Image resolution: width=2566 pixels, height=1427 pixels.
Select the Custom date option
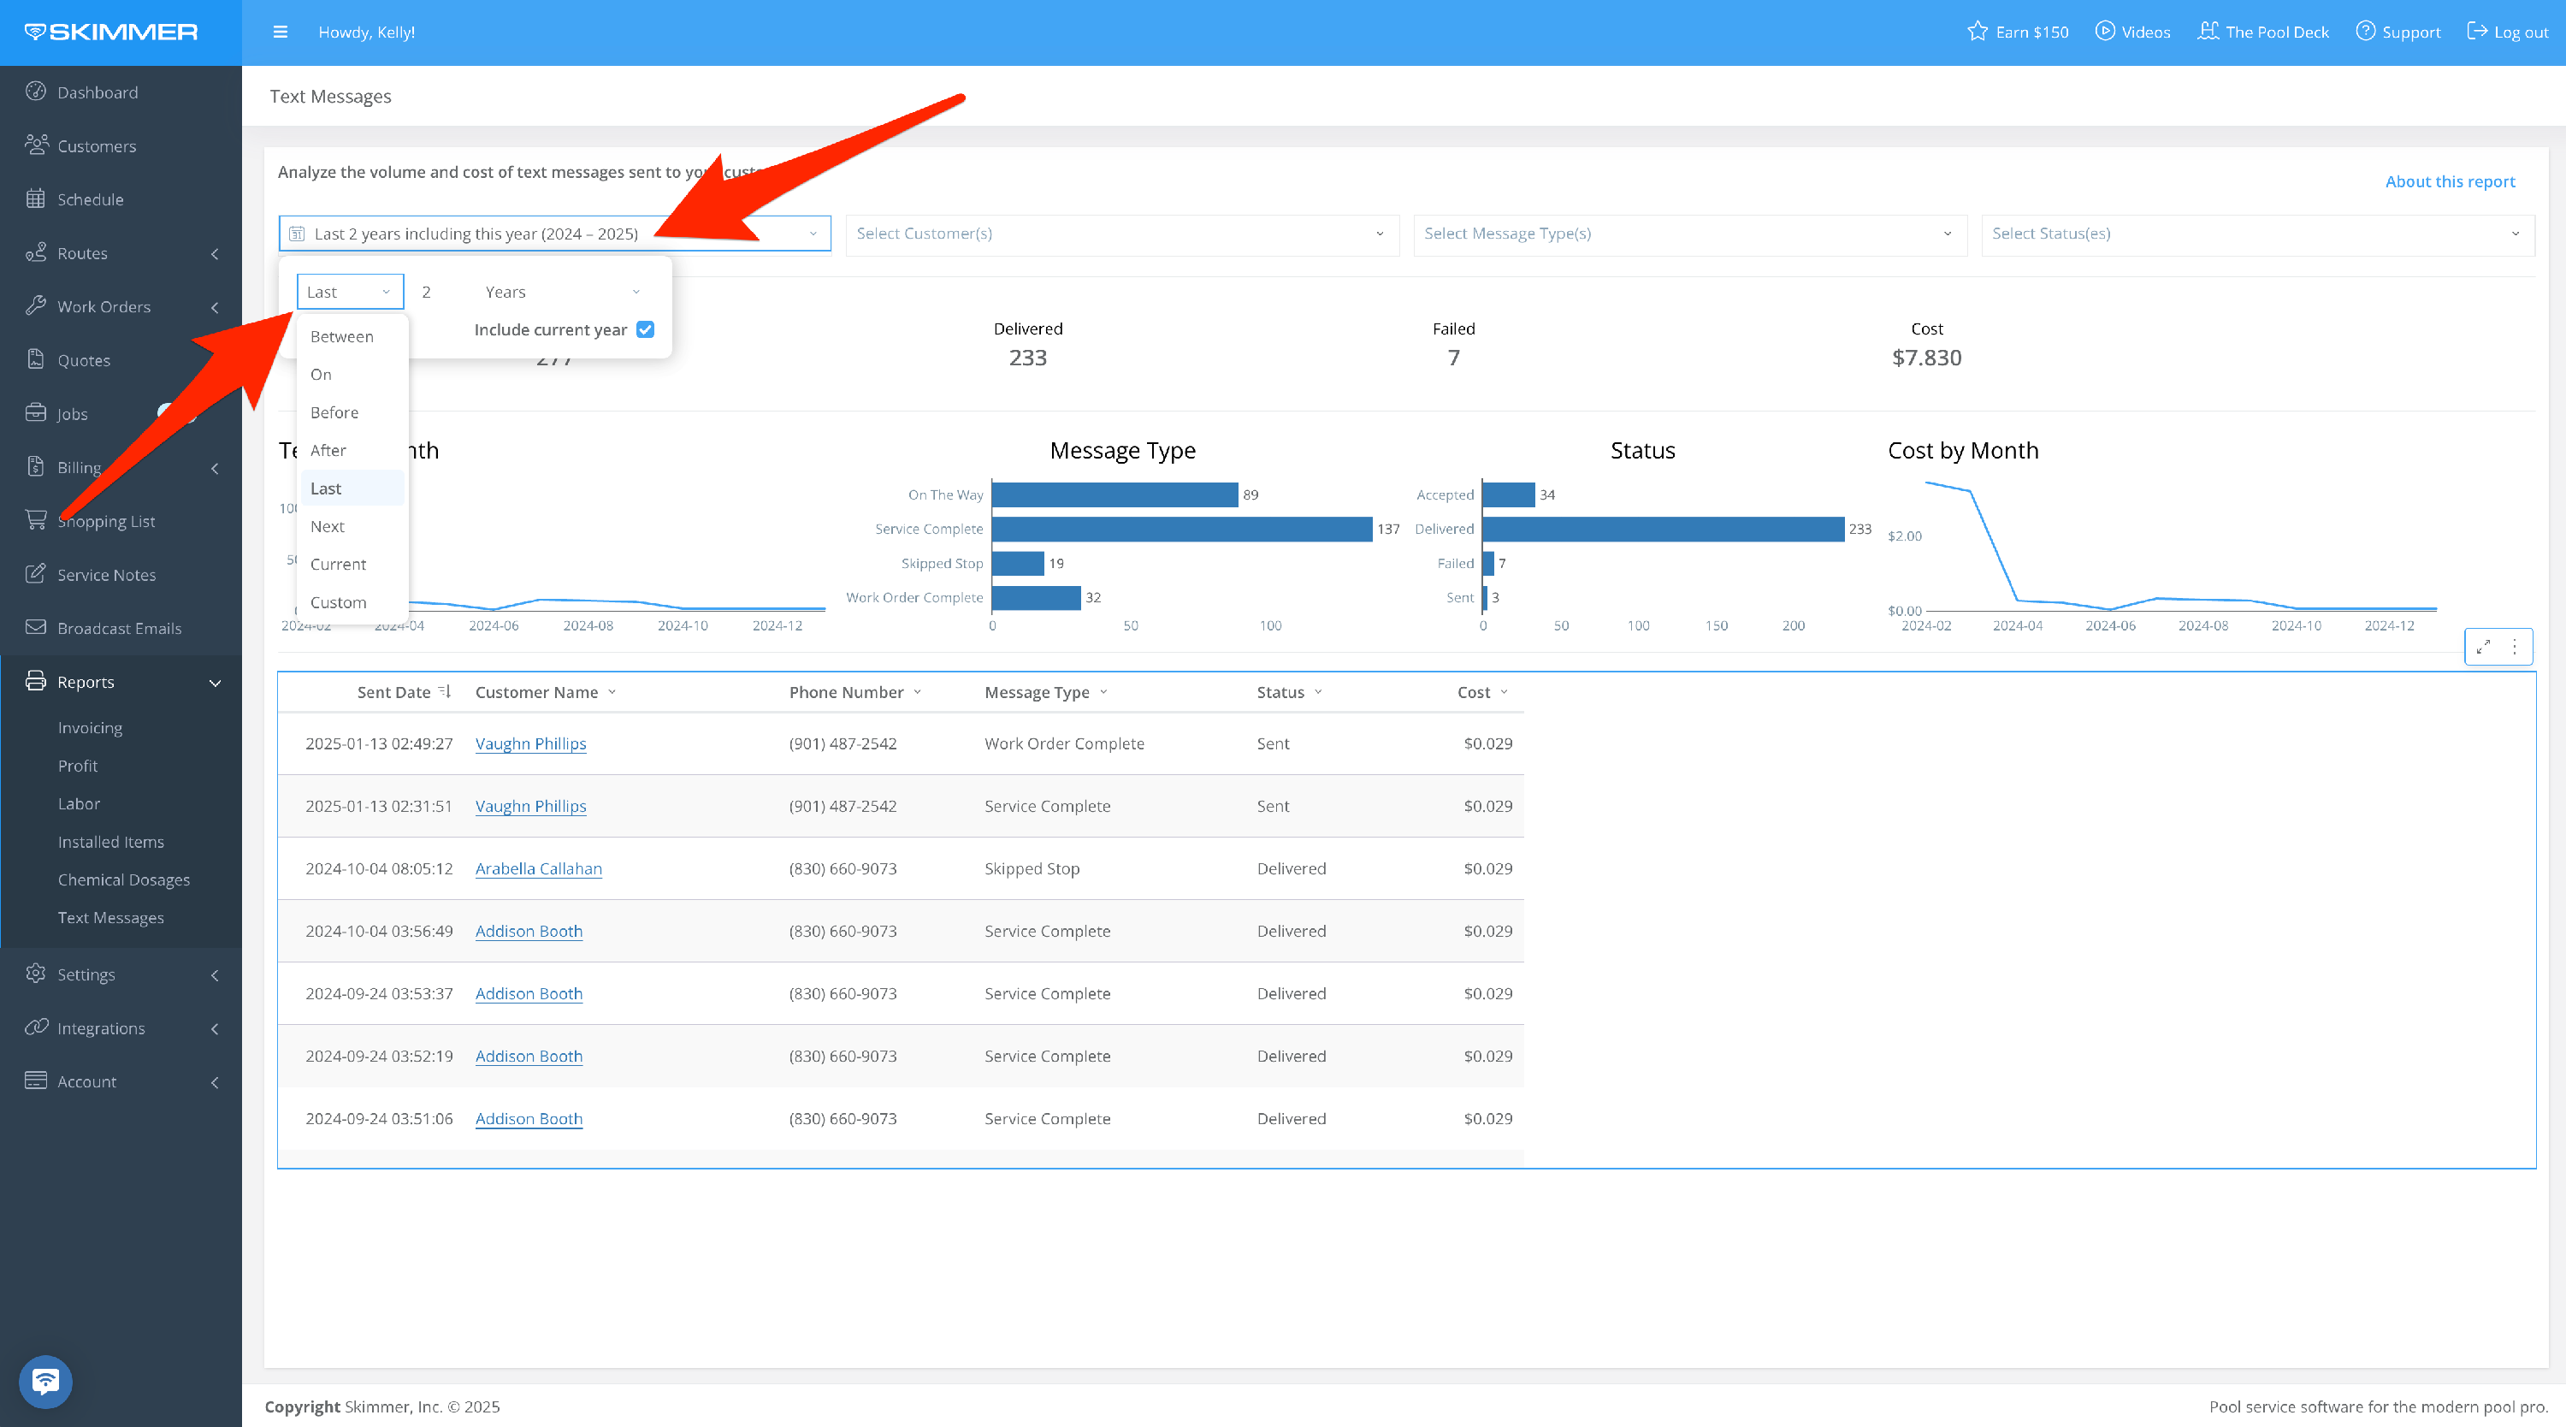[338, 602]
